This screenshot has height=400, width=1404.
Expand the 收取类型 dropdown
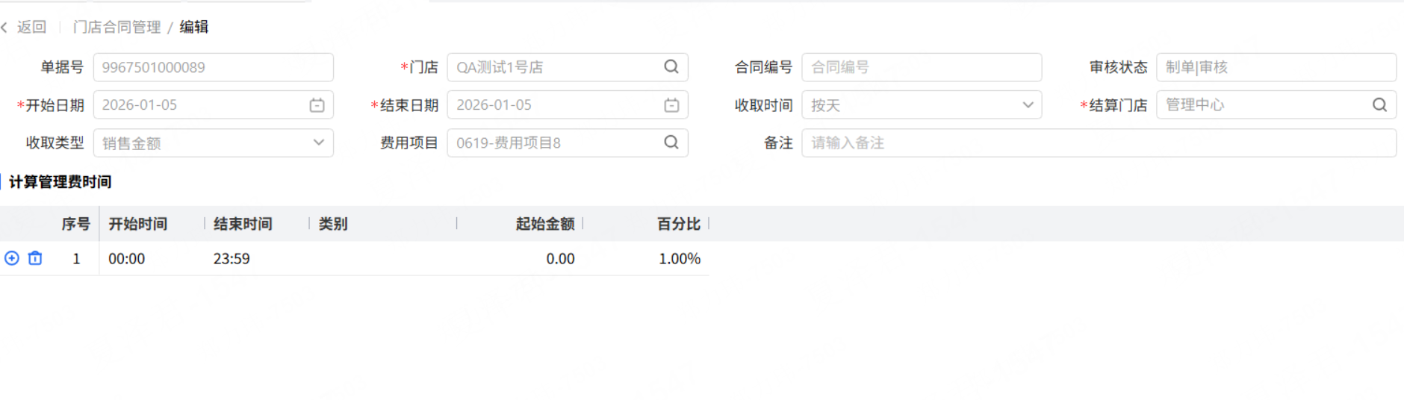click(x=318, y=143)
